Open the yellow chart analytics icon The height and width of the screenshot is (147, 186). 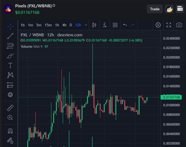(x=169, y=9)
